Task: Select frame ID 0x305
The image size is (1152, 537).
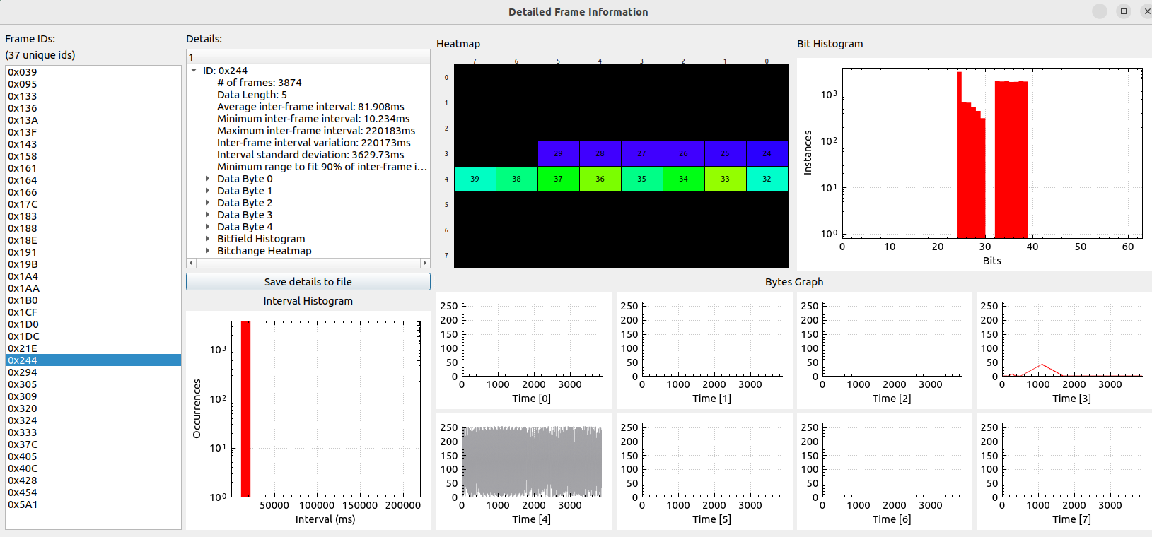Action: point(93,384)
